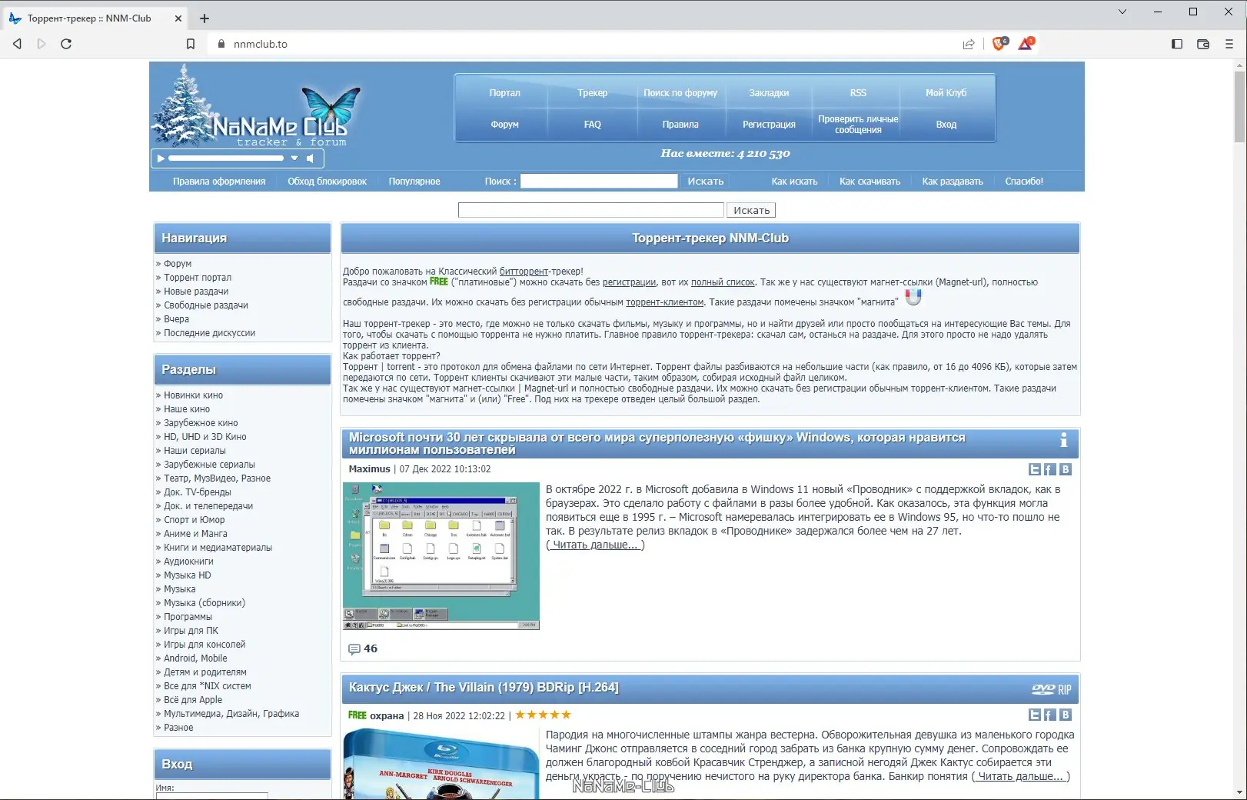
Task: Close the NNM-Club browser tab
Action: [x=178, y=18]
